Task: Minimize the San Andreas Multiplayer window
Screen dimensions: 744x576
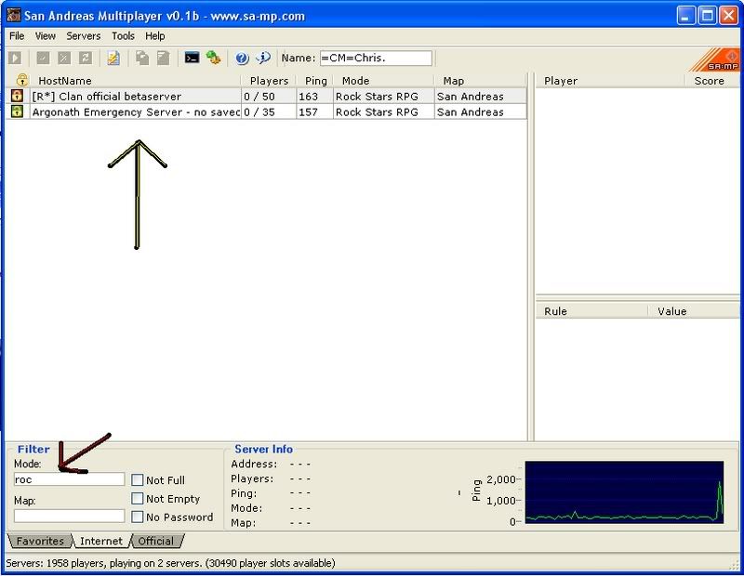Action: 685,16
